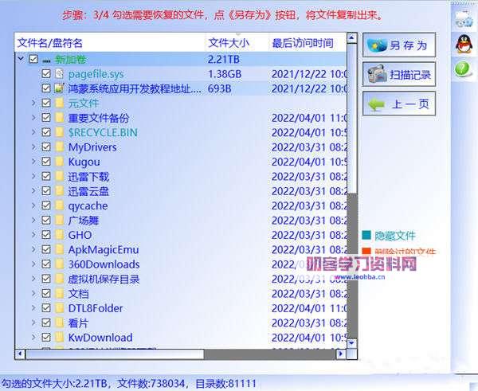Click the horizontal scrollbar under the file list

(119, 354)
